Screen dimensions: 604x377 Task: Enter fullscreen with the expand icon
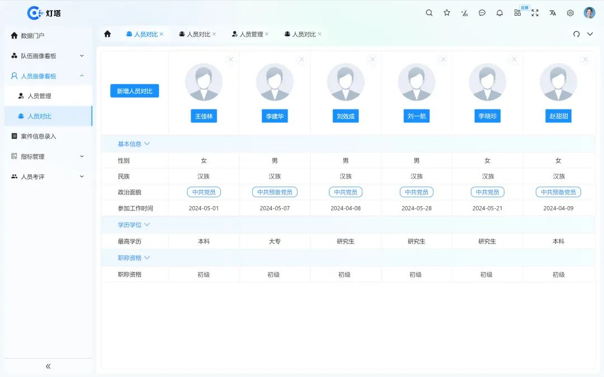point(535,12)
